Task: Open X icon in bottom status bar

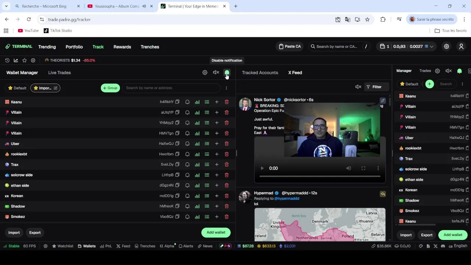Action: click(x=436, y=246)
